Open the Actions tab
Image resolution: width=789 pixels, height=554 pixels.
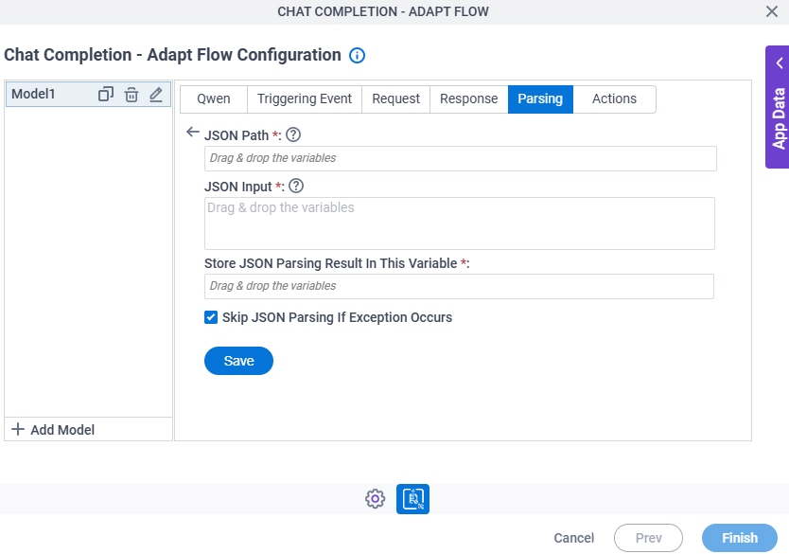614,98
